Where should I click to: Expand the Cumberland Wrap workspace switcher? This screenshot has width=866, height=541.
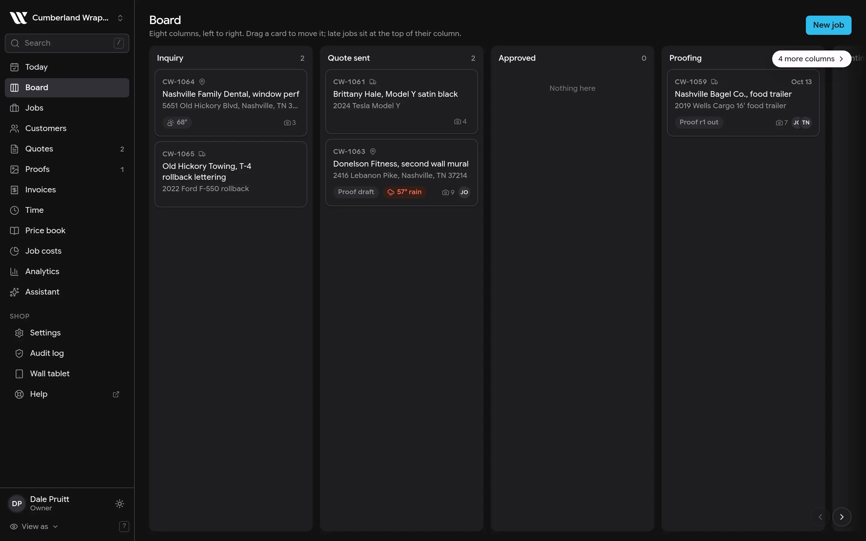click(67, 18)
